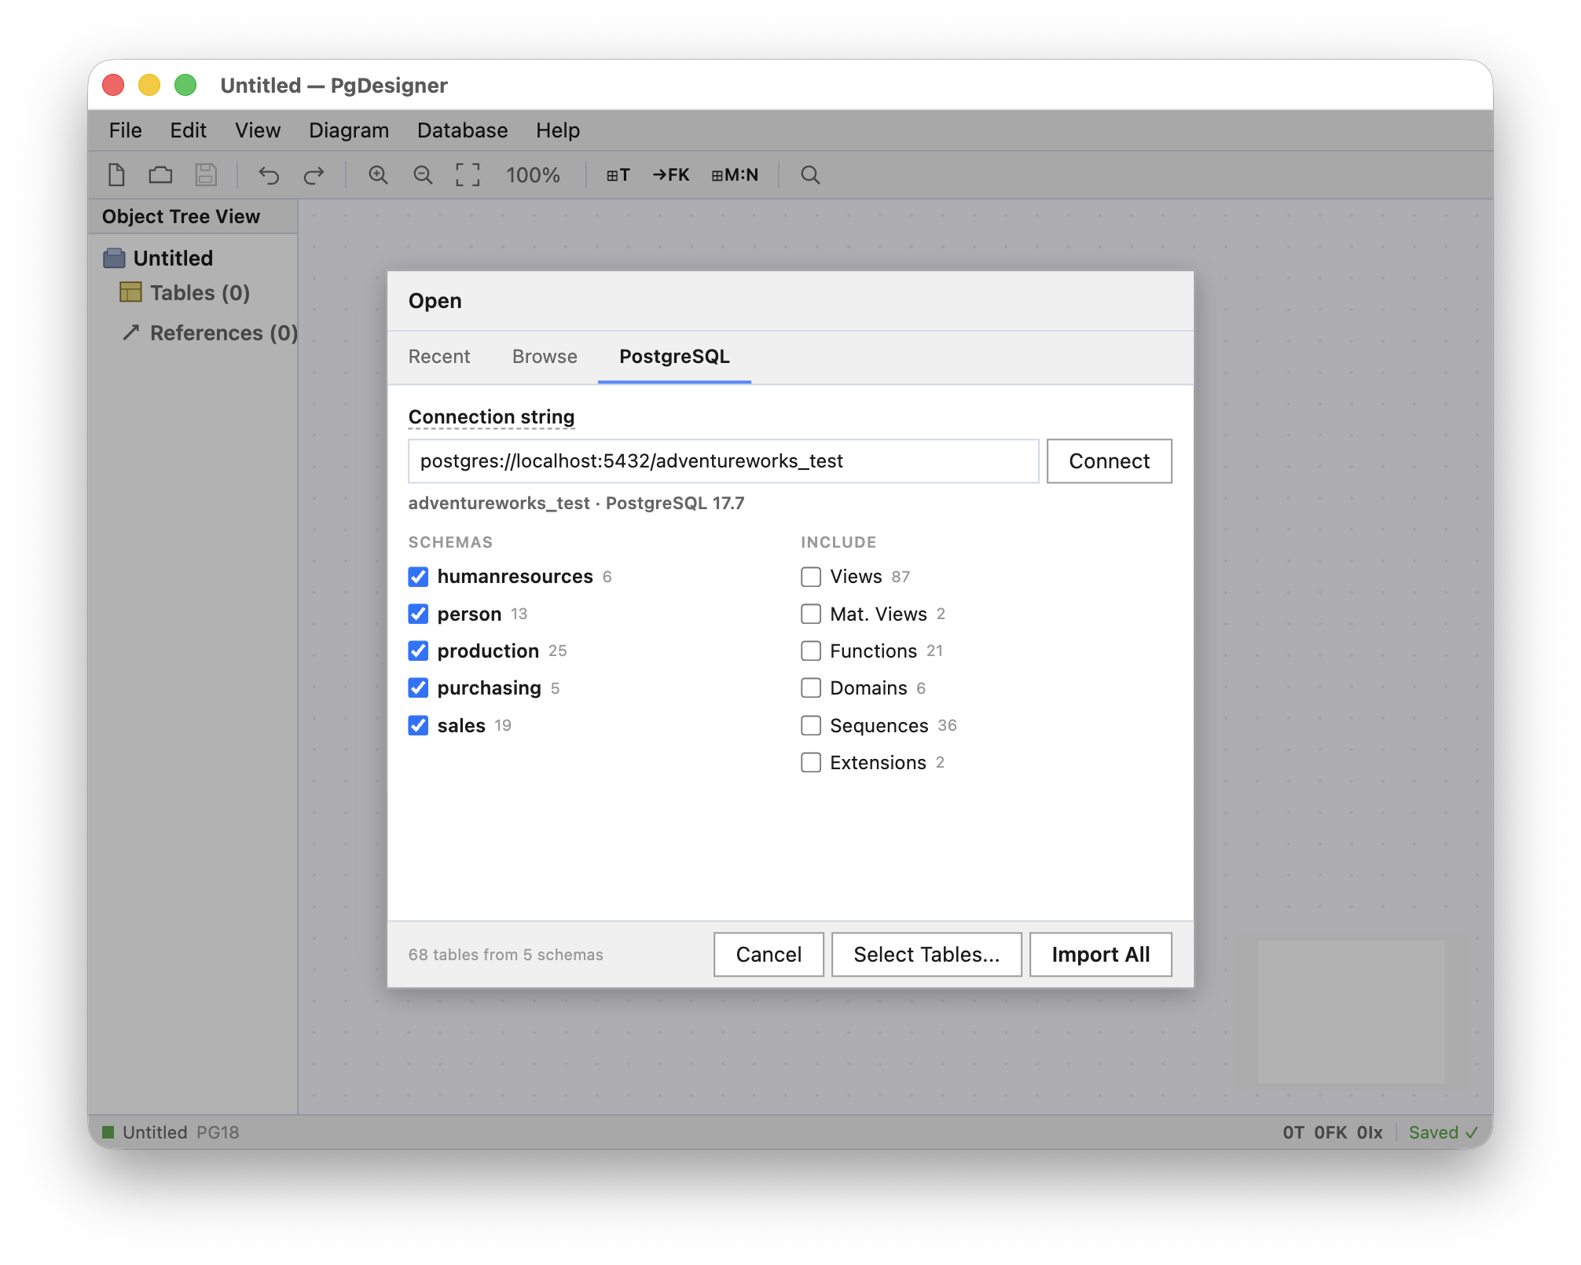Open the Help menu
Viewport: 1581px width, 1265px height.
tap(558, 130)
